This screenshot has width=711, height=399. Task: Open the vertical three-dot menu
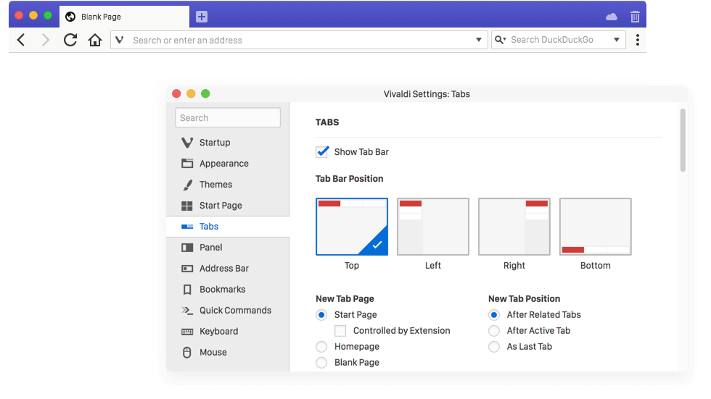(x=637, y=40)
